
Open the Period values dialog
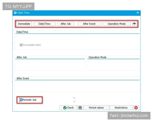96,108
